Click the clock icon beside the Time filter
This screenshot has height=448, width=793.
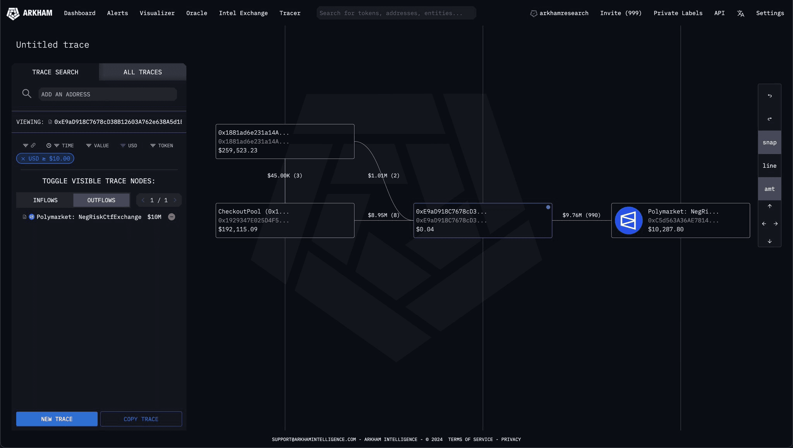pyautogui.click(x=49, y=145)
